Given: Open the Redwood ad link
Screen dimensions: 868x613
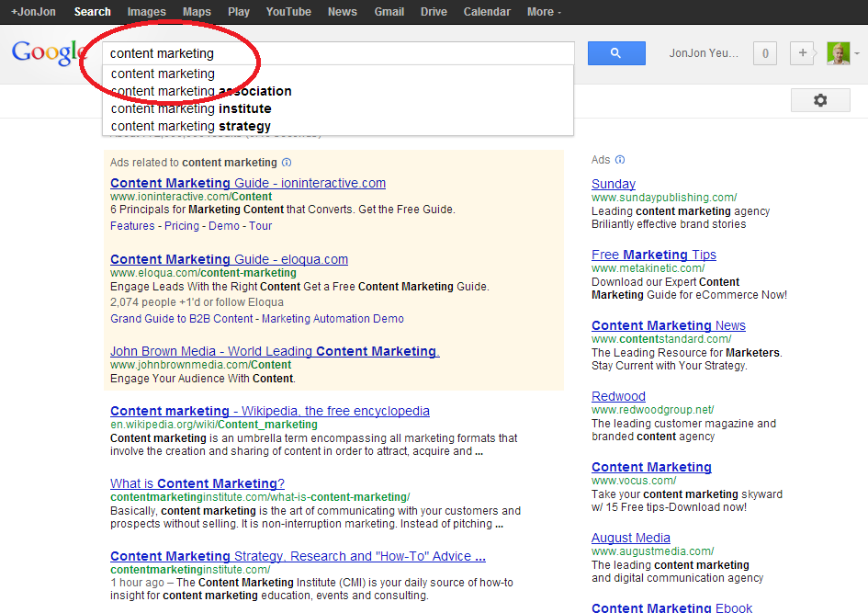Looking at the screenshot, I should tap(618, 396).
